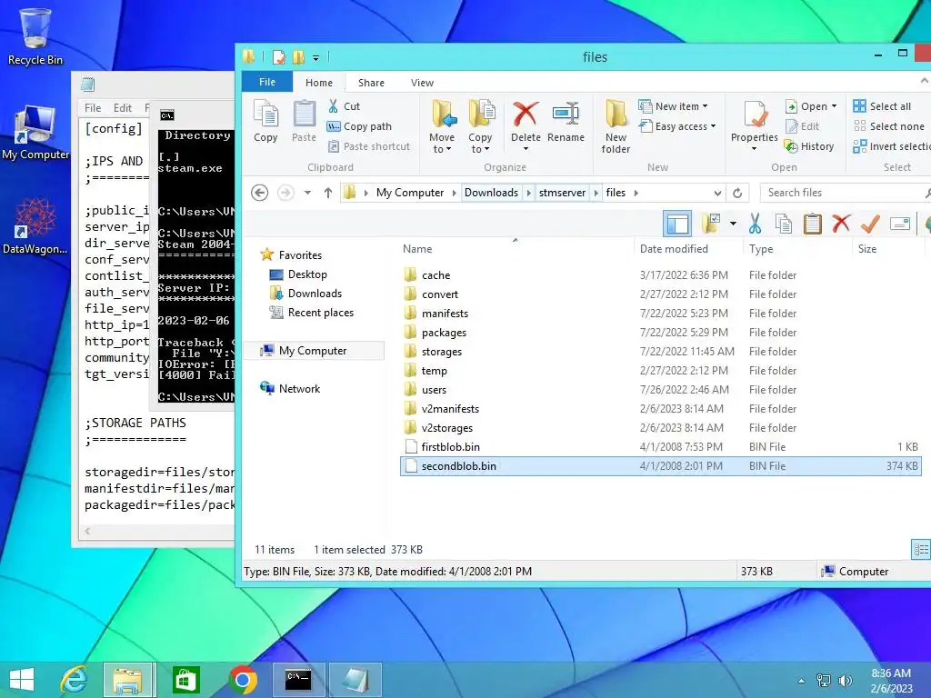Select the cache folder
Image resolution: width=931 pixels, height=698 pixels.
pos(435,275)
